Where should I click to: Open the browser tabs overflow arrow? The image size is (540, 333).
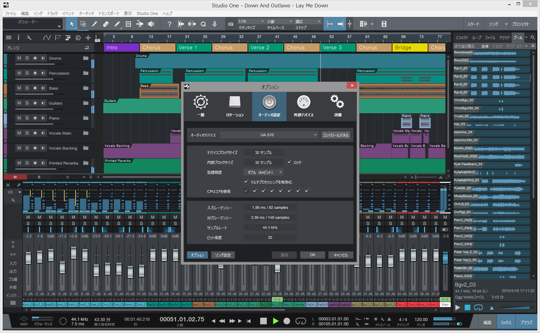coord(526,37)
